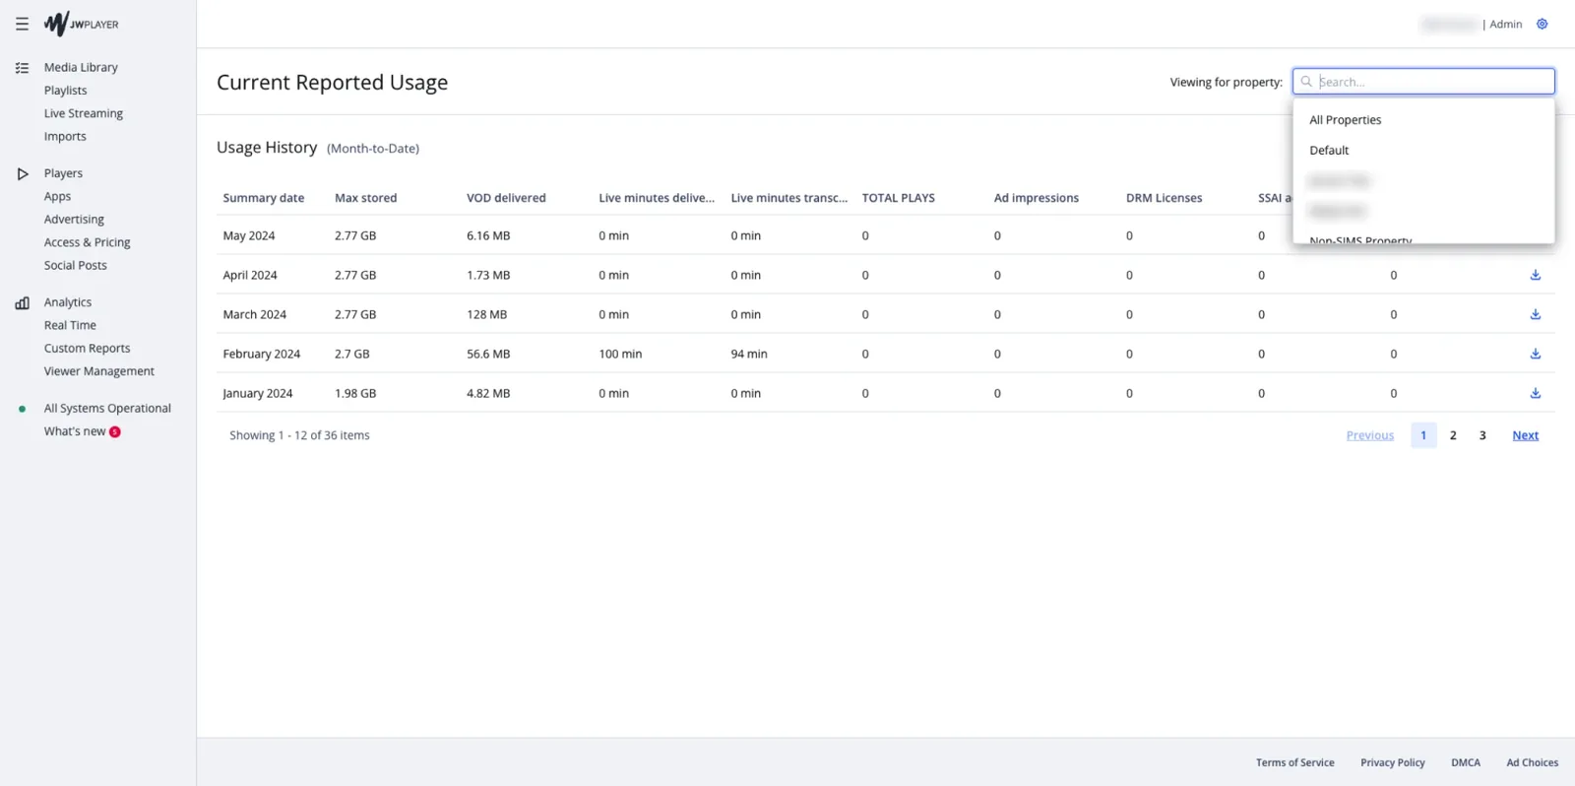Jump to page 3 of usage history
This screenshot has width=1575, height=786.
click(x=1482, y=435)
